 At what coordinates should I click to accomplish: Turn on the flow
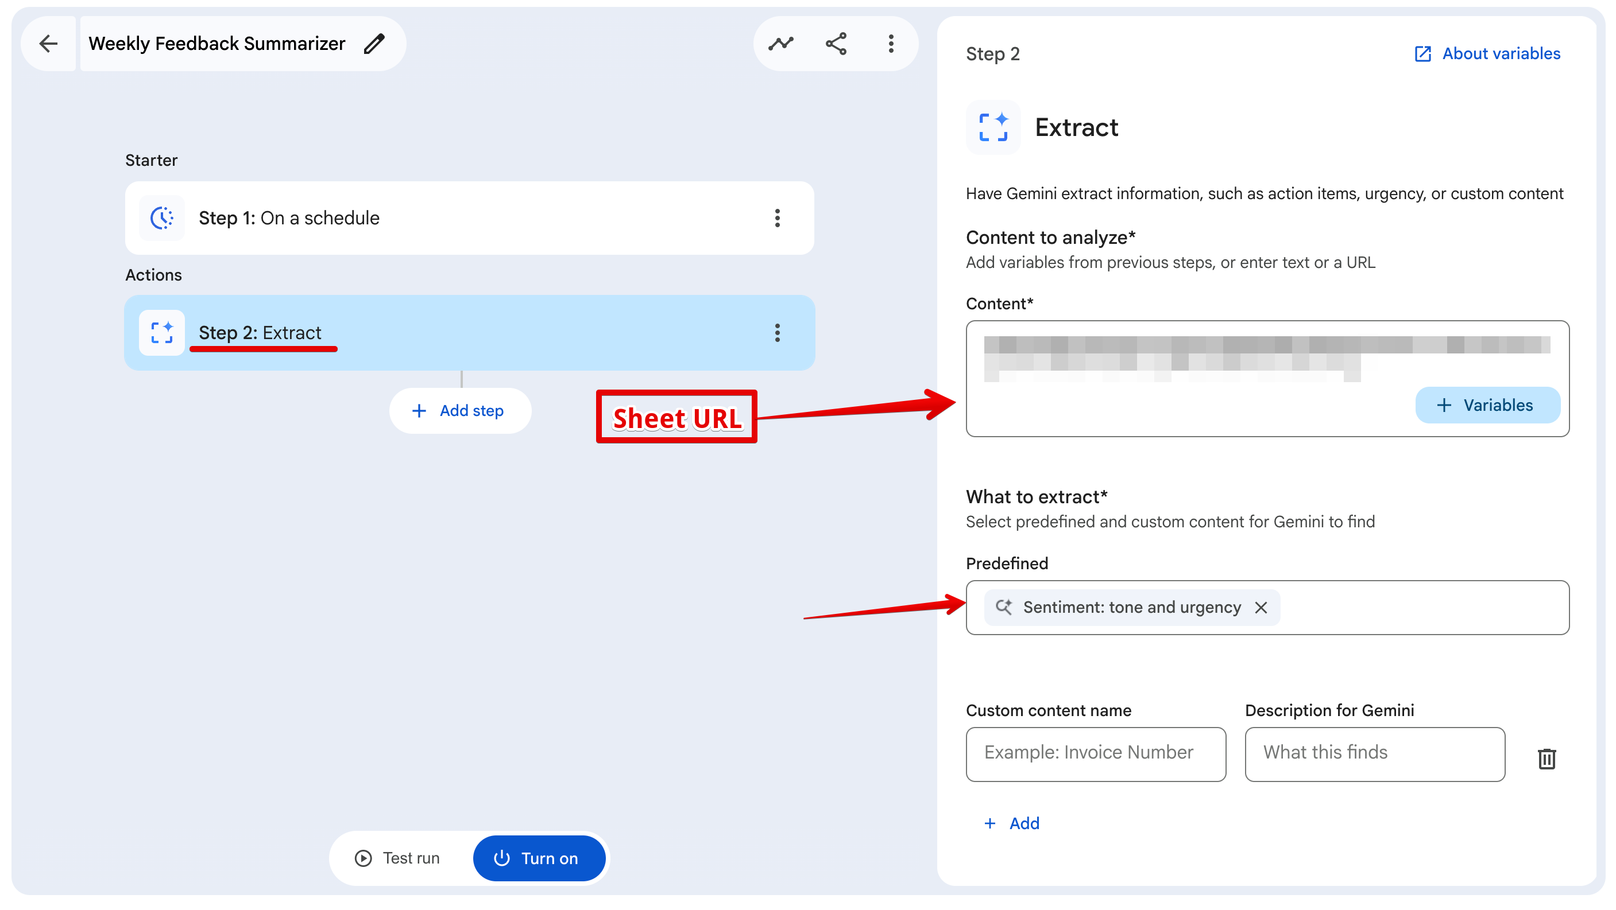[x=538, y=858]
